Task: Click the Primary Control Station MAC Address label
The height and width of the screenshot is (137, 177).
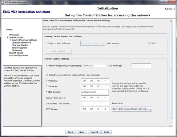Action: coord(63,37)
